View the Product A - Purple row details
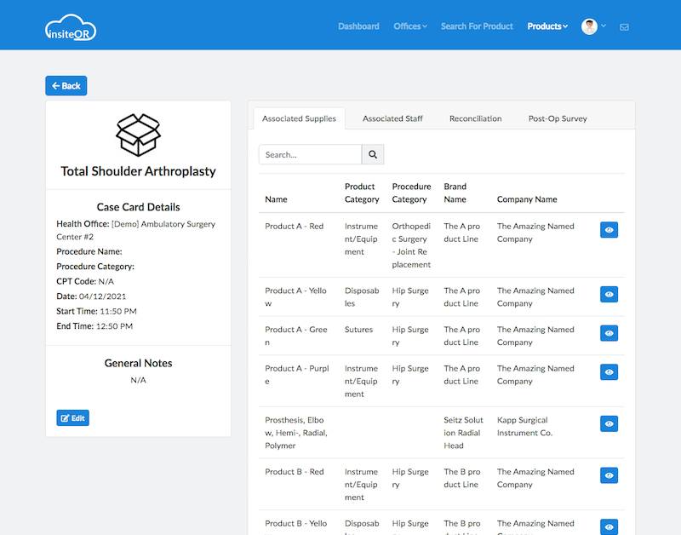 coord(609,372)
